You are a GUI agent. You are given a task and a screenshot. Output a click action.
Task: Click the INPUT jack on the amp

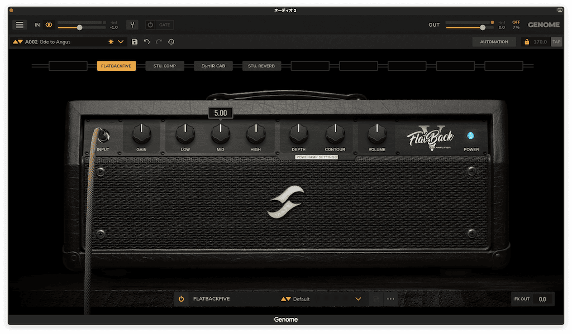pos(103,135)
